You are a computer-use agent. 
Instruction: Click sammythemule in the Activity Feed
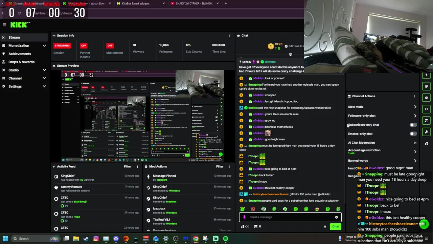pyautogui.click(x=71, y=187)
